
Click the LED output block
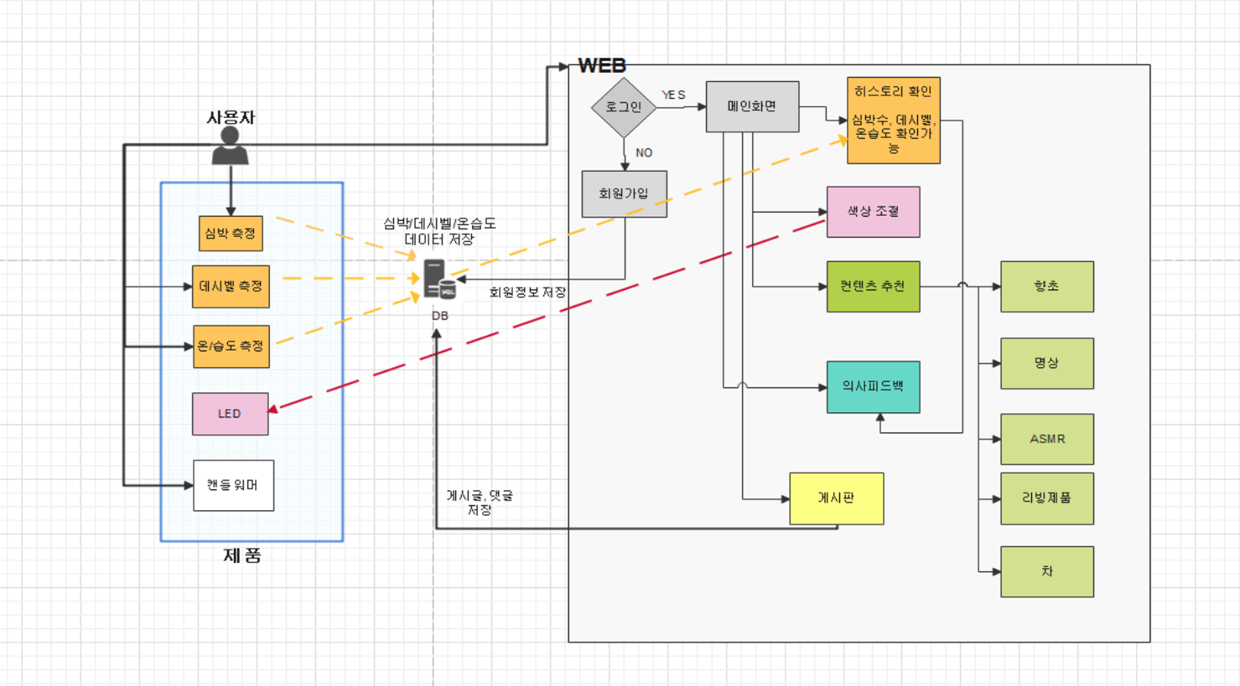point(231,413)
